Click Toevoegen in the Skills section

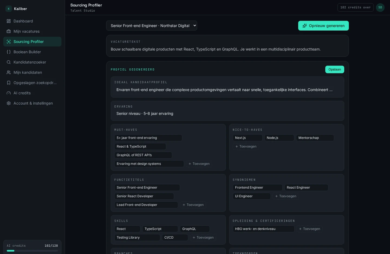[x=203, y=238]
